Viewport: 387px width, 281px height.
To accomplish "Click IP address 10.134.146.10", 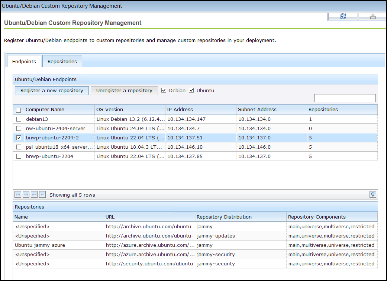I will point(185,147).
